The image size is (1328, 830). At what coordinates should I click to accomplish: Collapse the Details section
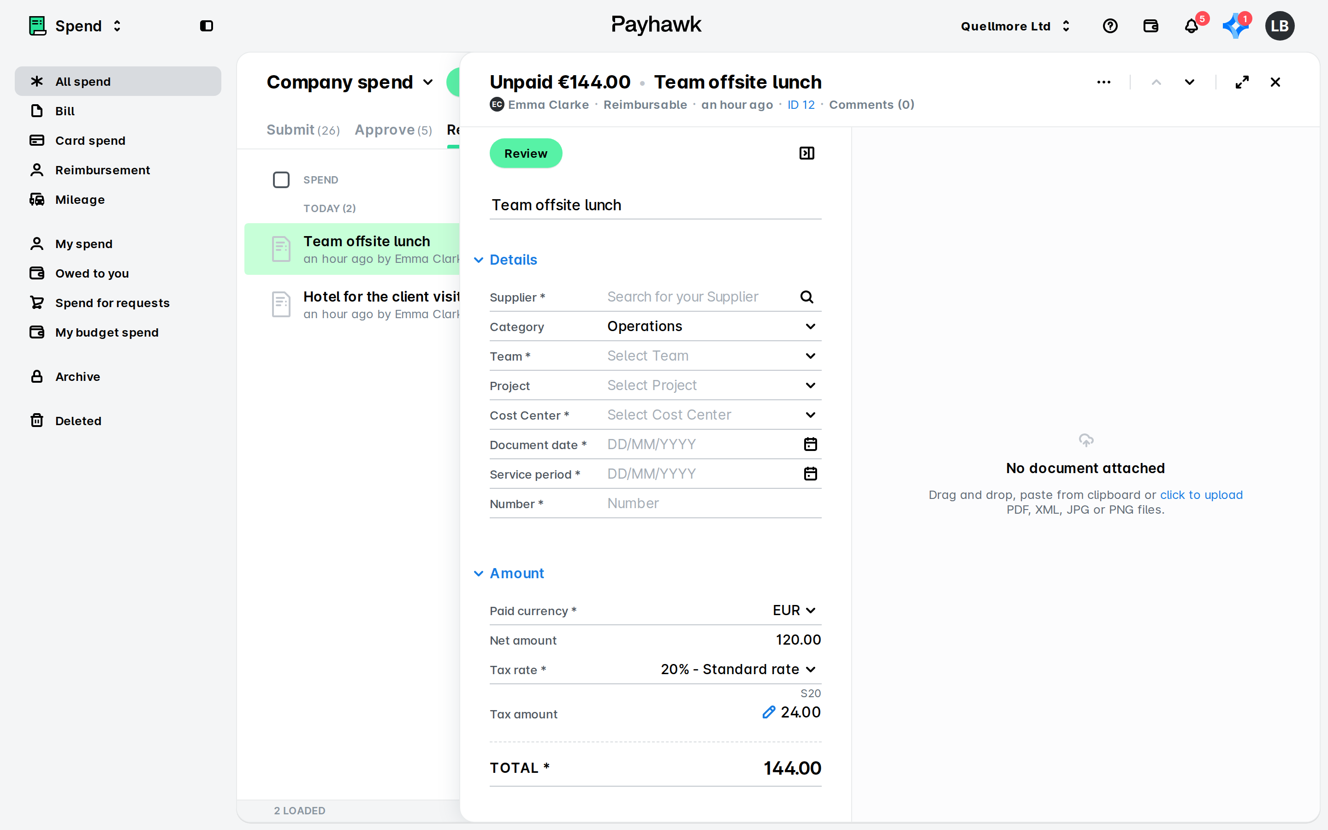(505, 260)
